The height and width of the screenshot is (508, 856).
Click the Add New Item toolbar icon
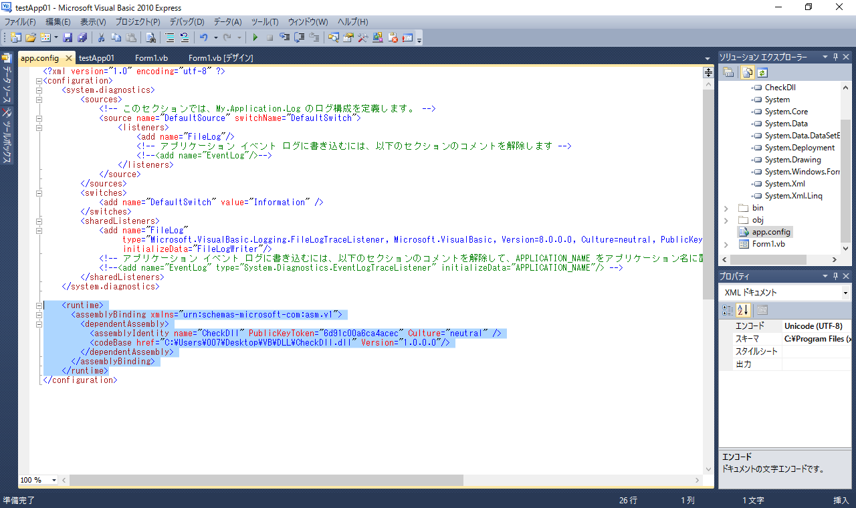tap(44, 37)
